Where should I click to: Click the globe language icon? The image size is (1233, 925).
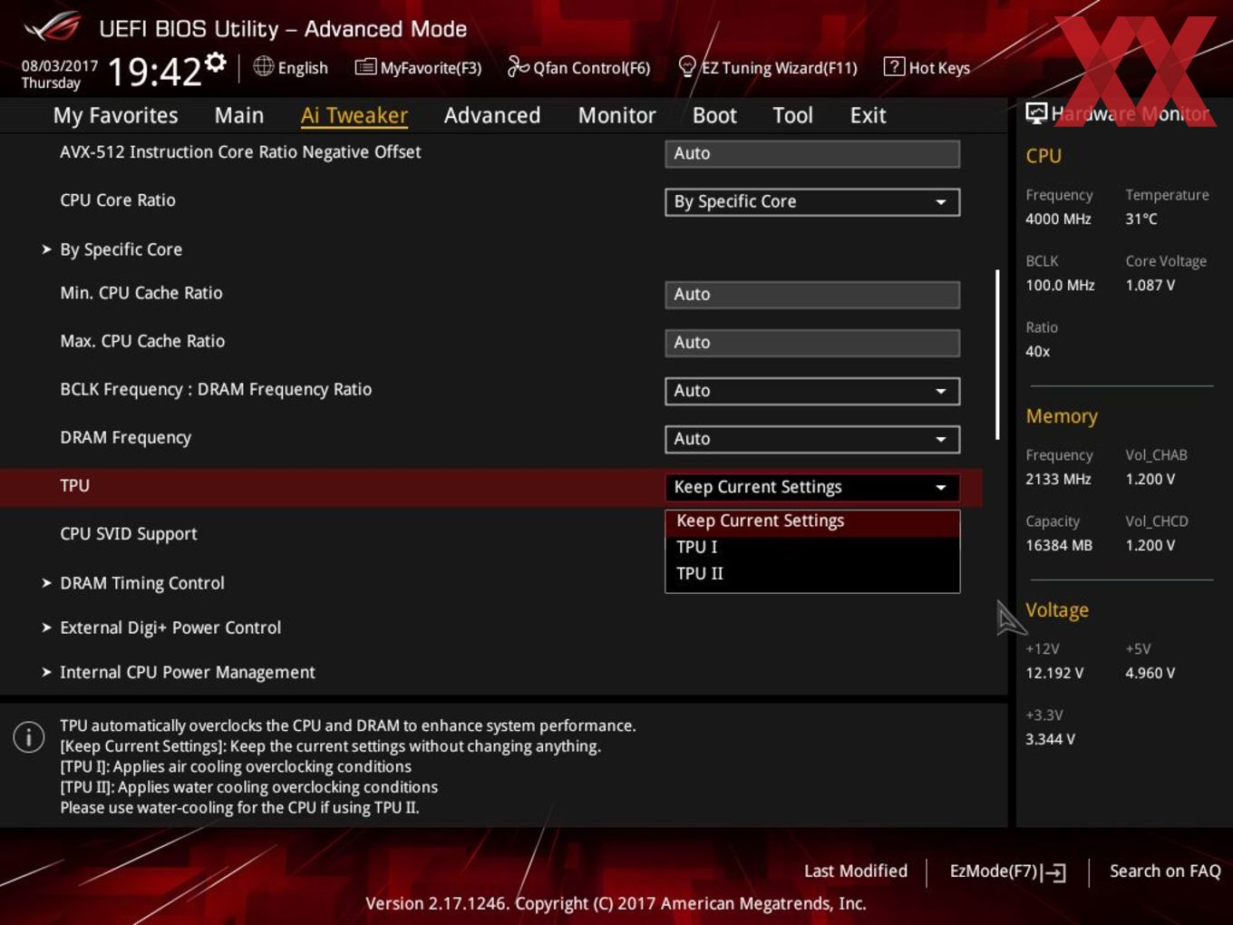[263, 66]
